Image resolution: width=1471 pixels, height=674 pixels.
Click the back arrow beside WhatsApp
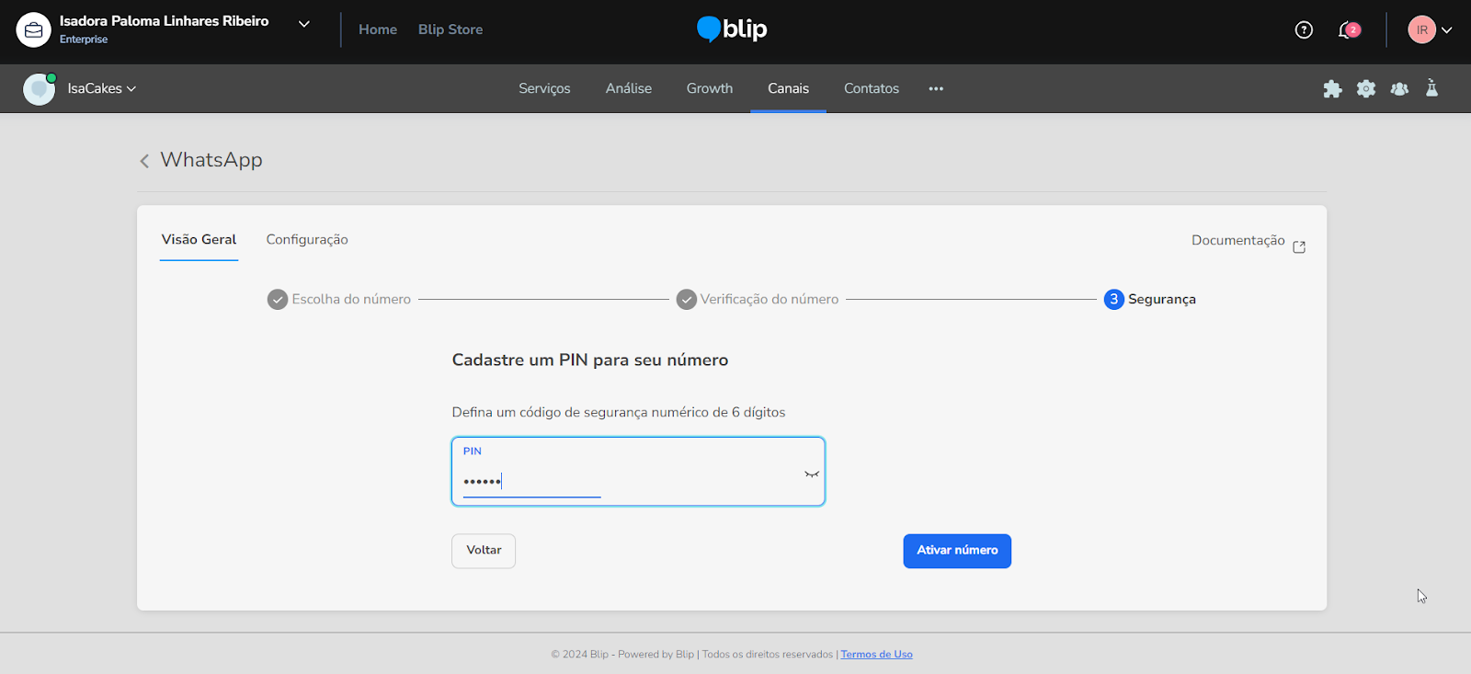tap(144, 161)
